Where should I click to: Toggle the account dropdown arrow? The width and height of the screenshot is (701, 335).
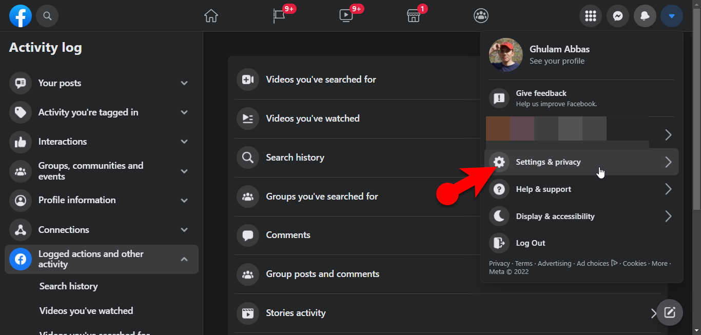[672, 16]
